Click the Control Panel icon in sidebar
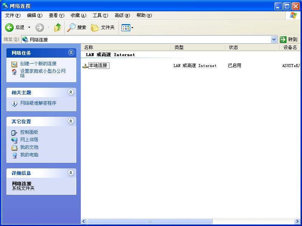Screen dimensions: 302x226 coord(14,133)
